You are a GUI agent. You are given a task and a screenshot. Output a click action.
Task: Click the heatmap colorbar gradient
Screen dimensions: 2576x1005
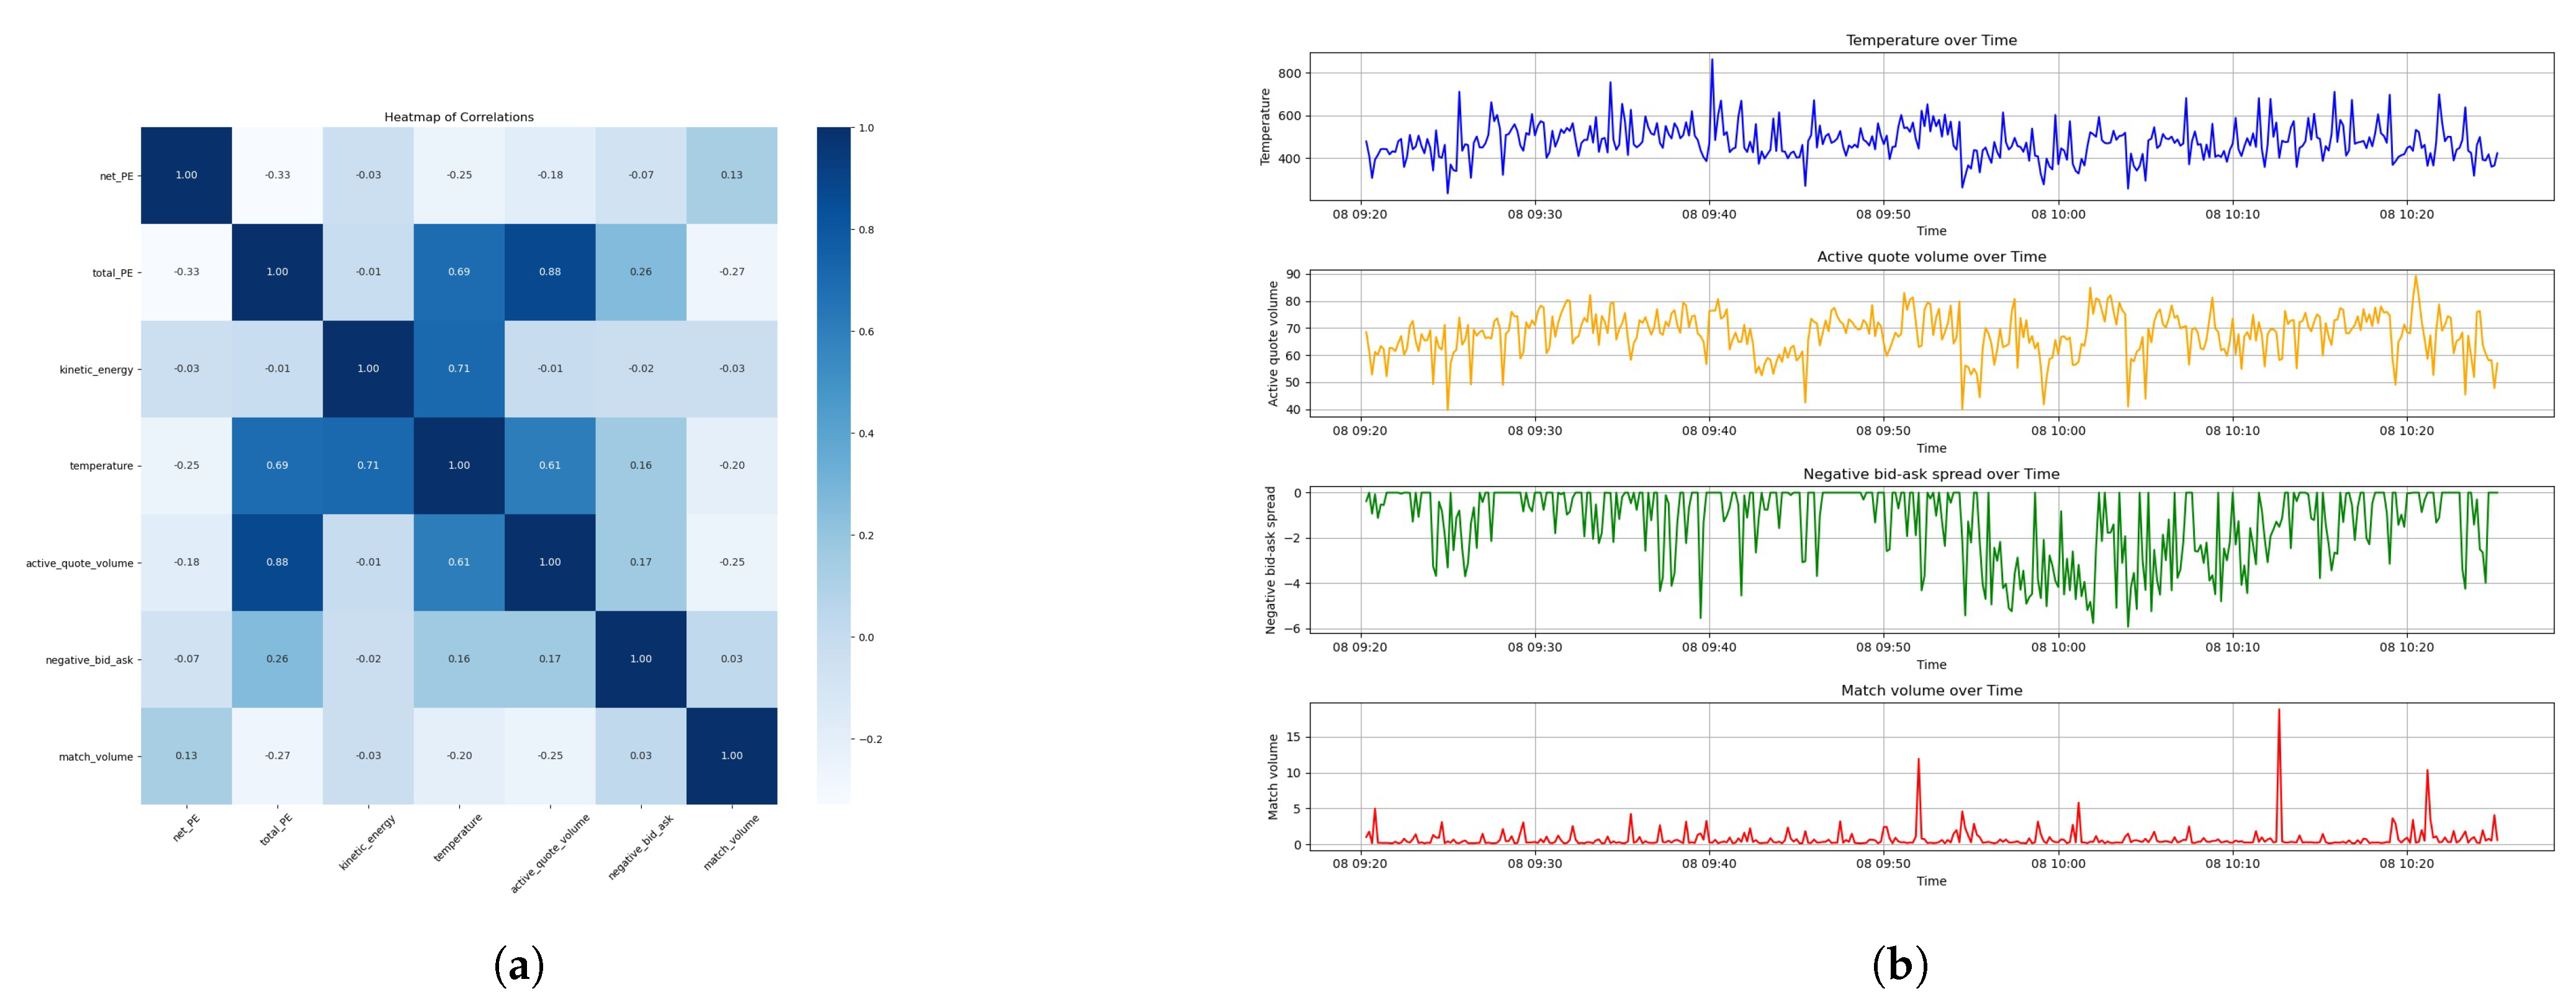coord(833,465)
